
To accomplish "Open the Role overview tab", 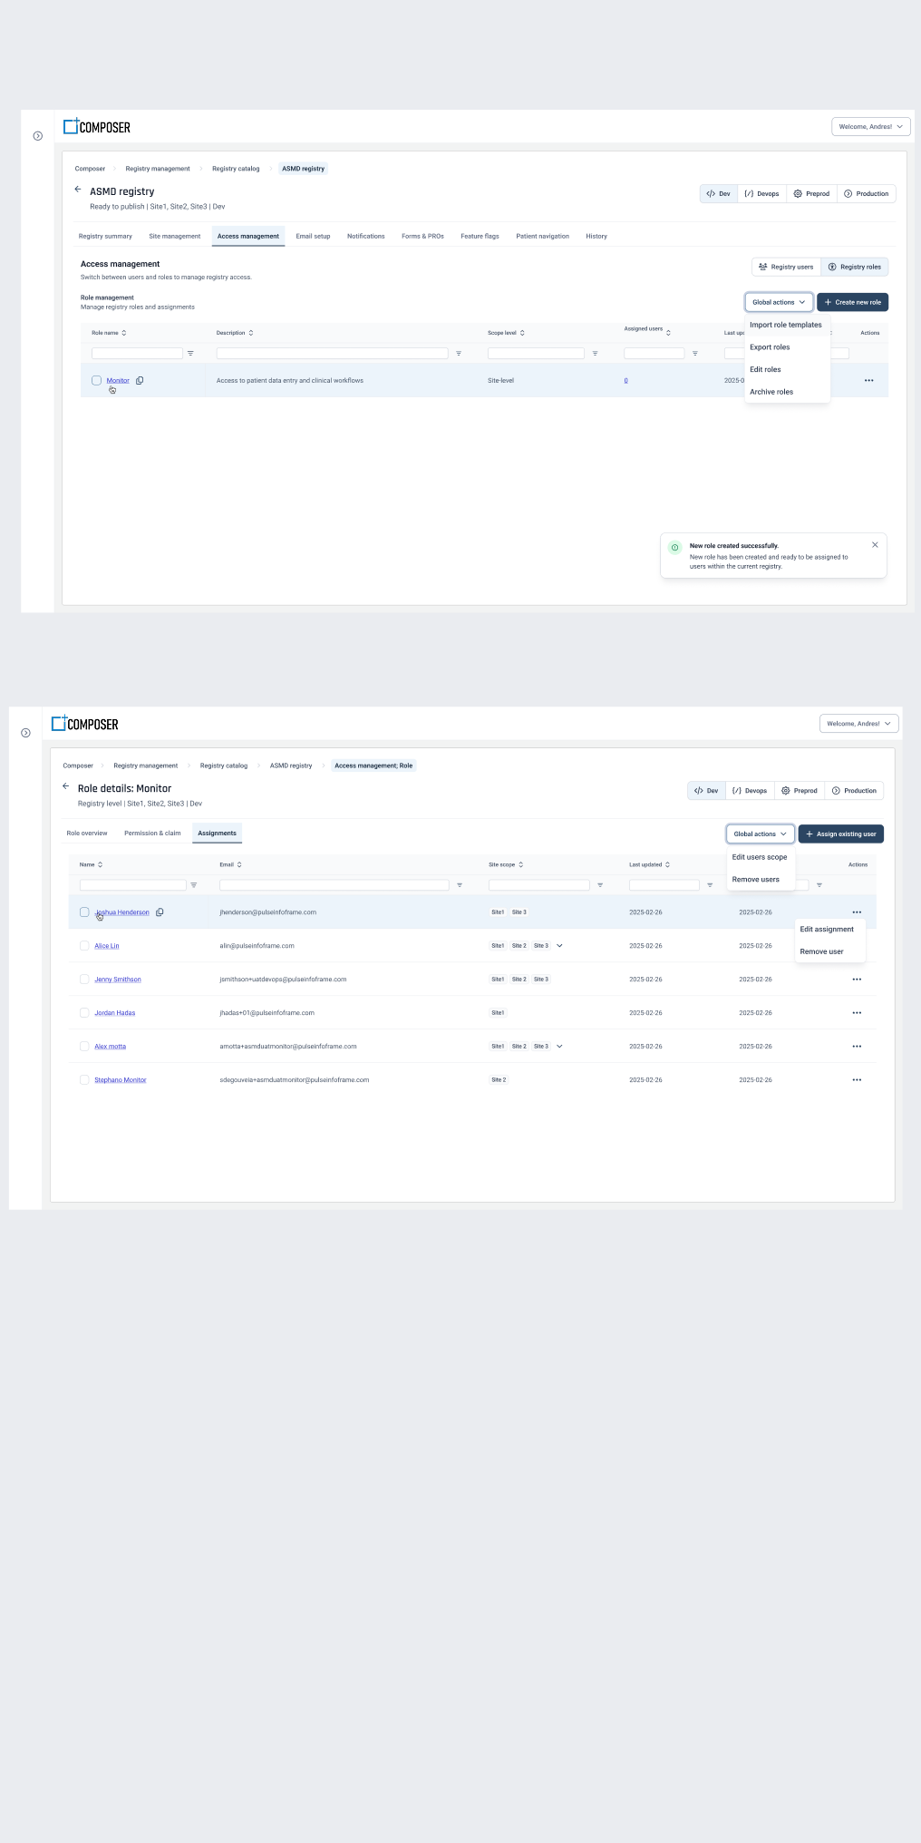I will click(87, 833).
